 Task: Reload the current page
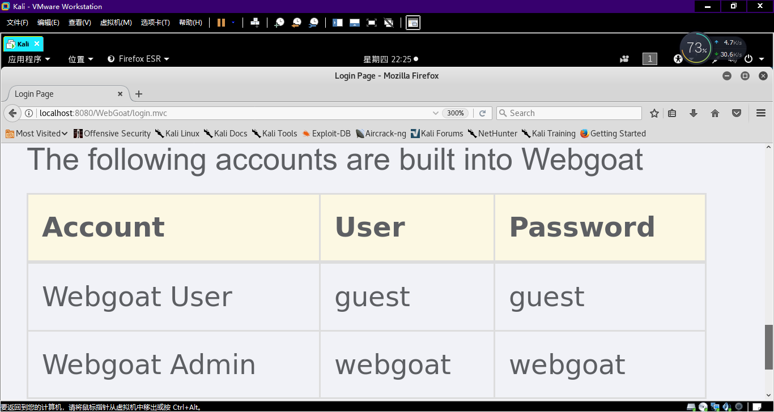click(483, 113)
